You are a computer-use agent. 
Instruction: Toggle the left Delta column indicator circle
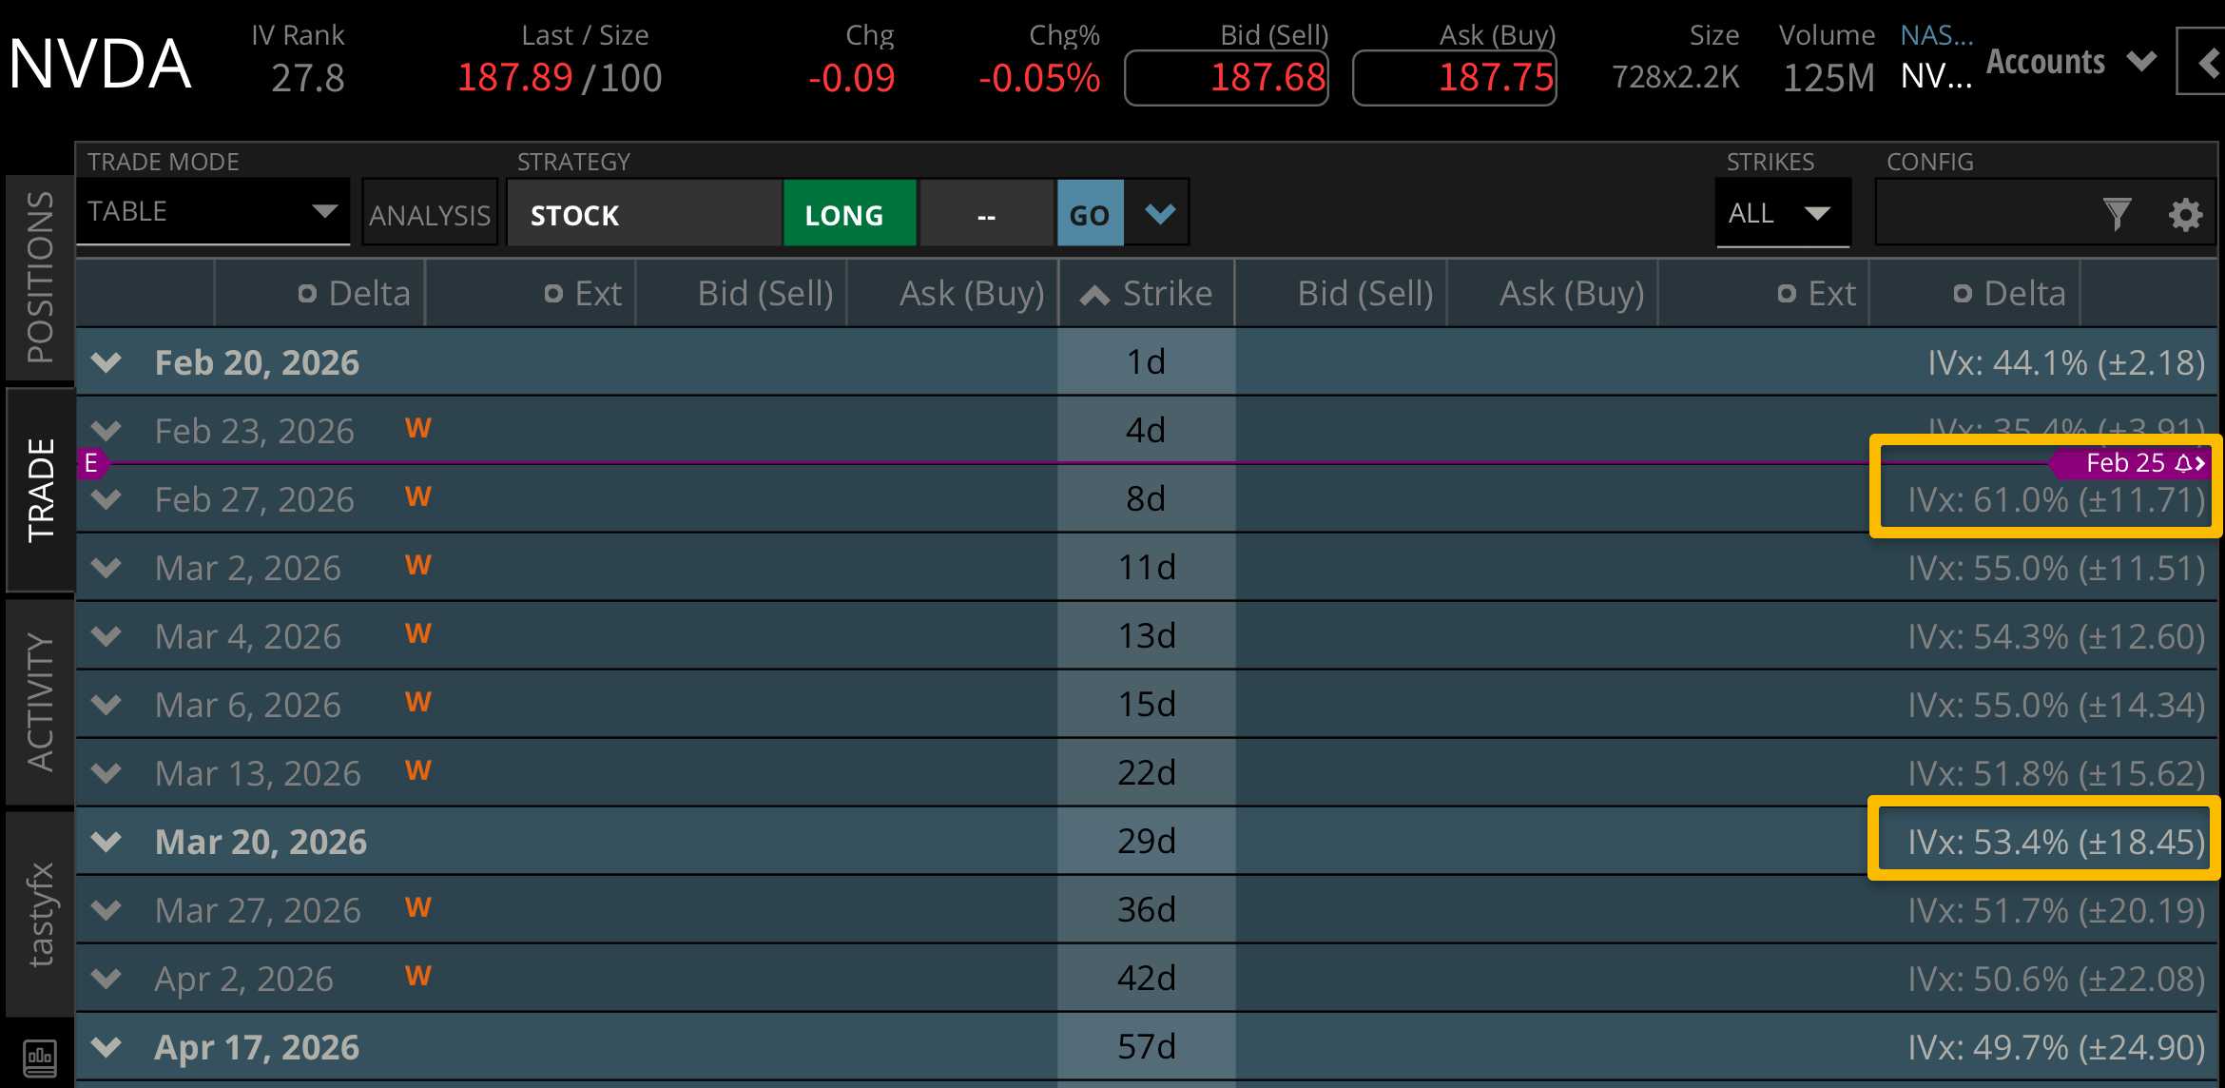tap(306, 293)
